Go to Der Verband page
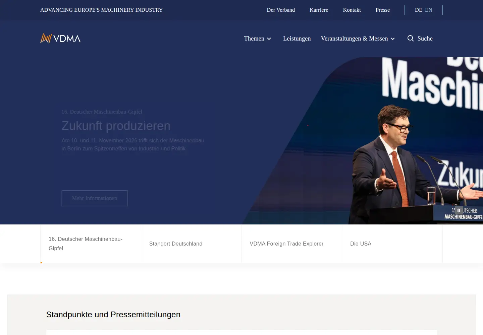 pyautogui.click(x=281, y=10)
